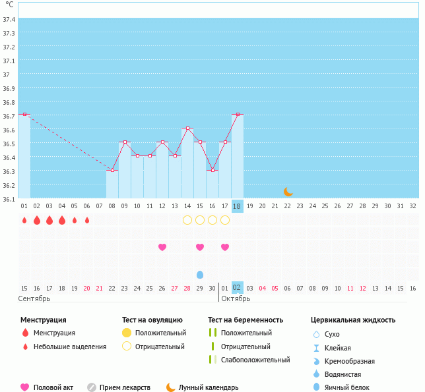Click the Яичный белок legend droplet icon
Image resolution: width=425 pixels, height=392 pixels.
(317, 387)
